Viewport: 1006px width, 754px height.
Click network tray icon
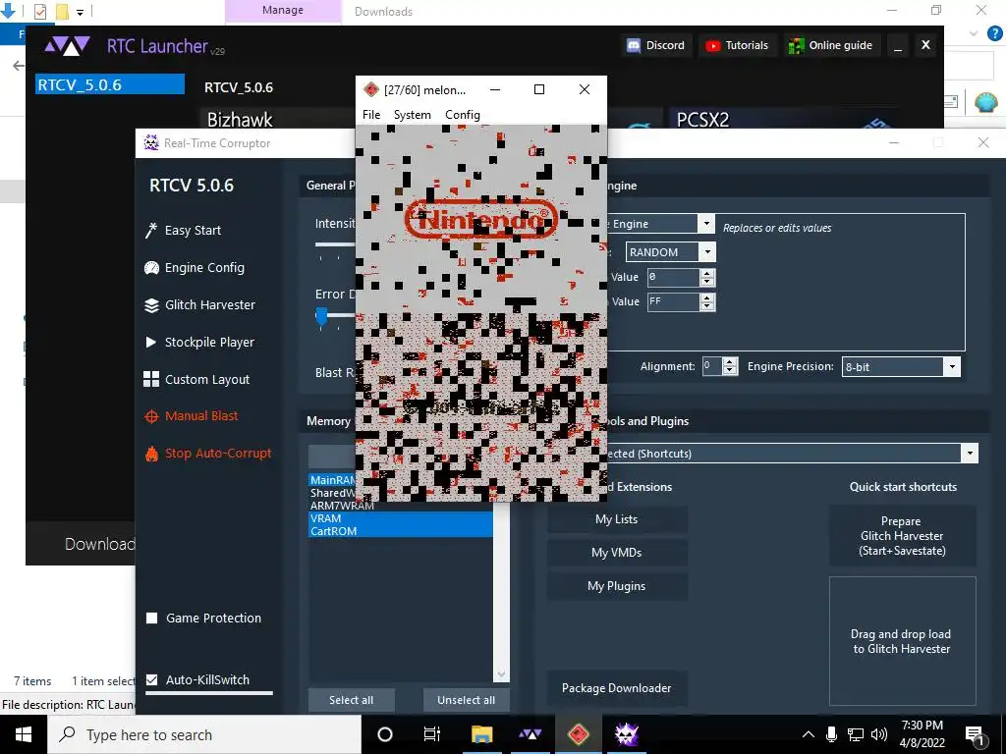point(856,734)
